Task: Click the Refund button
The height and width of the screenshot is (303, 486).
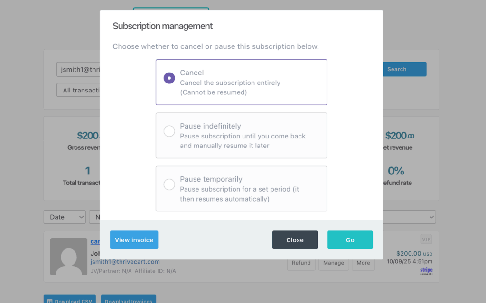Action: 301,263
